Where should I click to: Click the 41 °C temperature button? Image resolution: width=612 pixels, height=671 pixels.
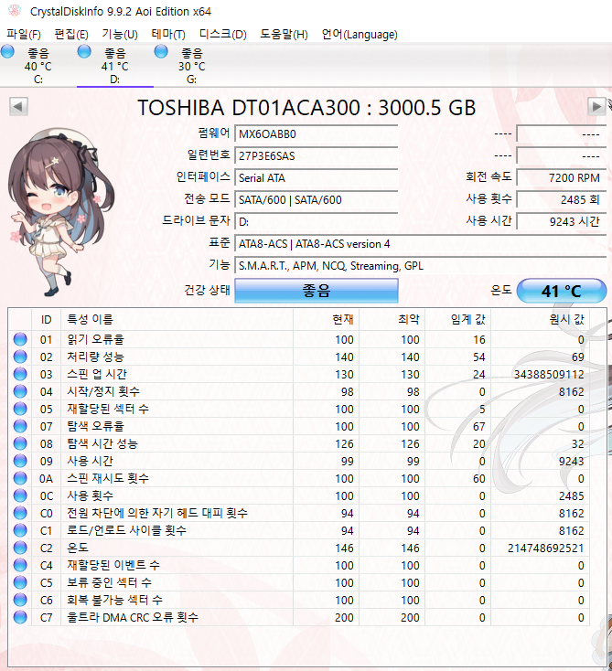point(562,291)
